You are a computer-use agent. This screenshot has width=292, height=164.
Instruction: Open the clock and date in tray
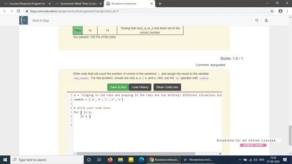coord(273,160)
